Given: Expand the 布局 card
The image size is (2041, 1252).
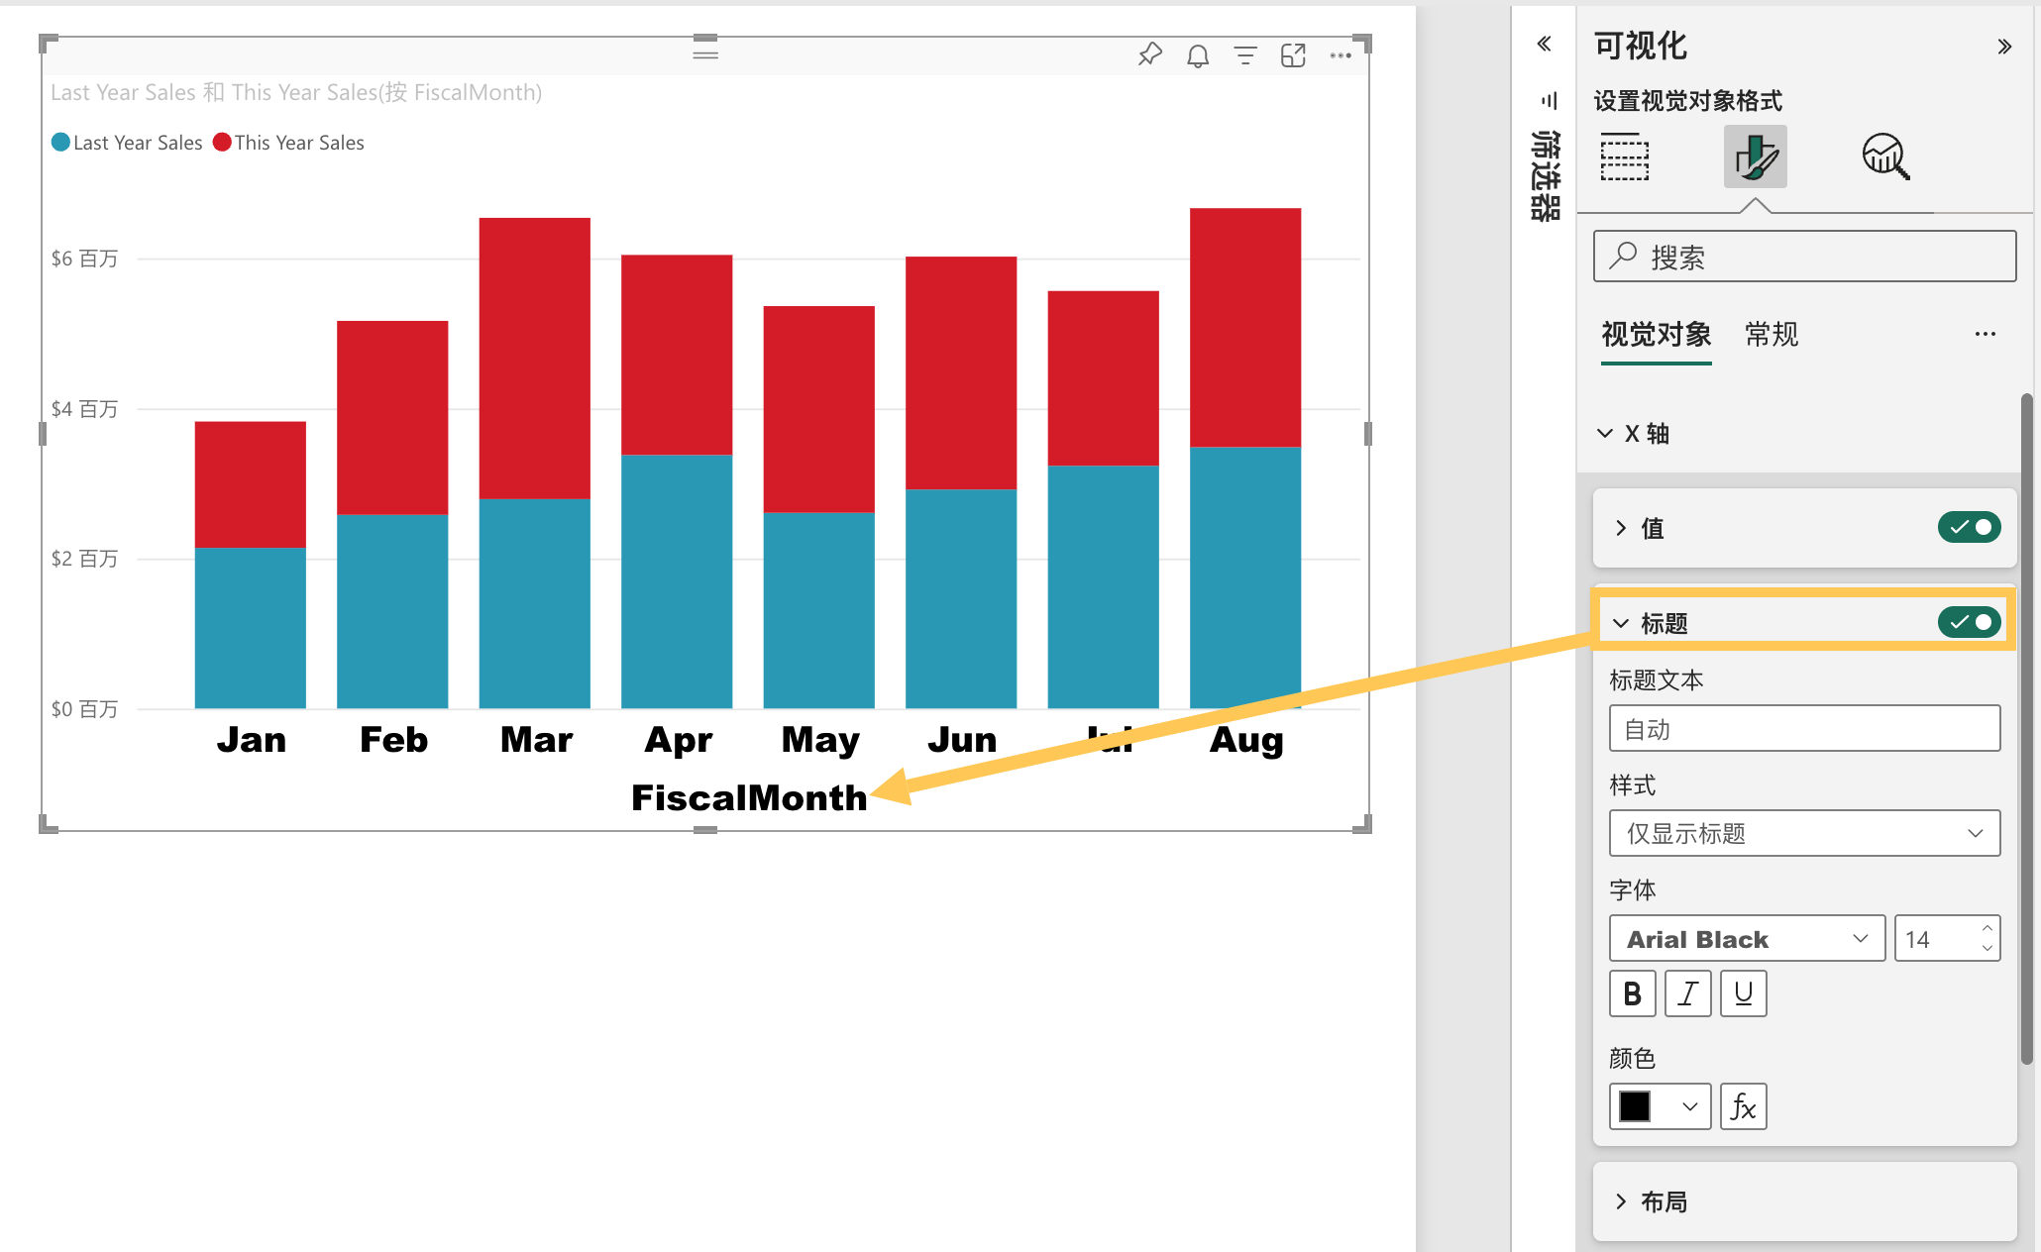Looking at the screenshot, I should pos(1621,1201).
